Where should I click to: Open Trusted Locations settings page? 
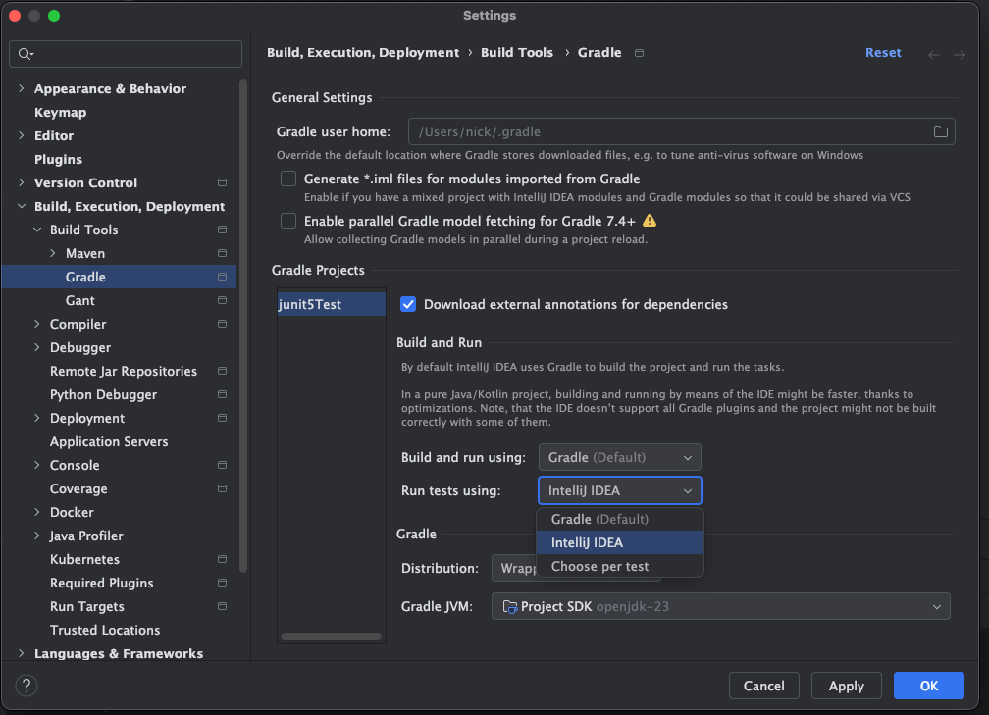click(105, 630)
